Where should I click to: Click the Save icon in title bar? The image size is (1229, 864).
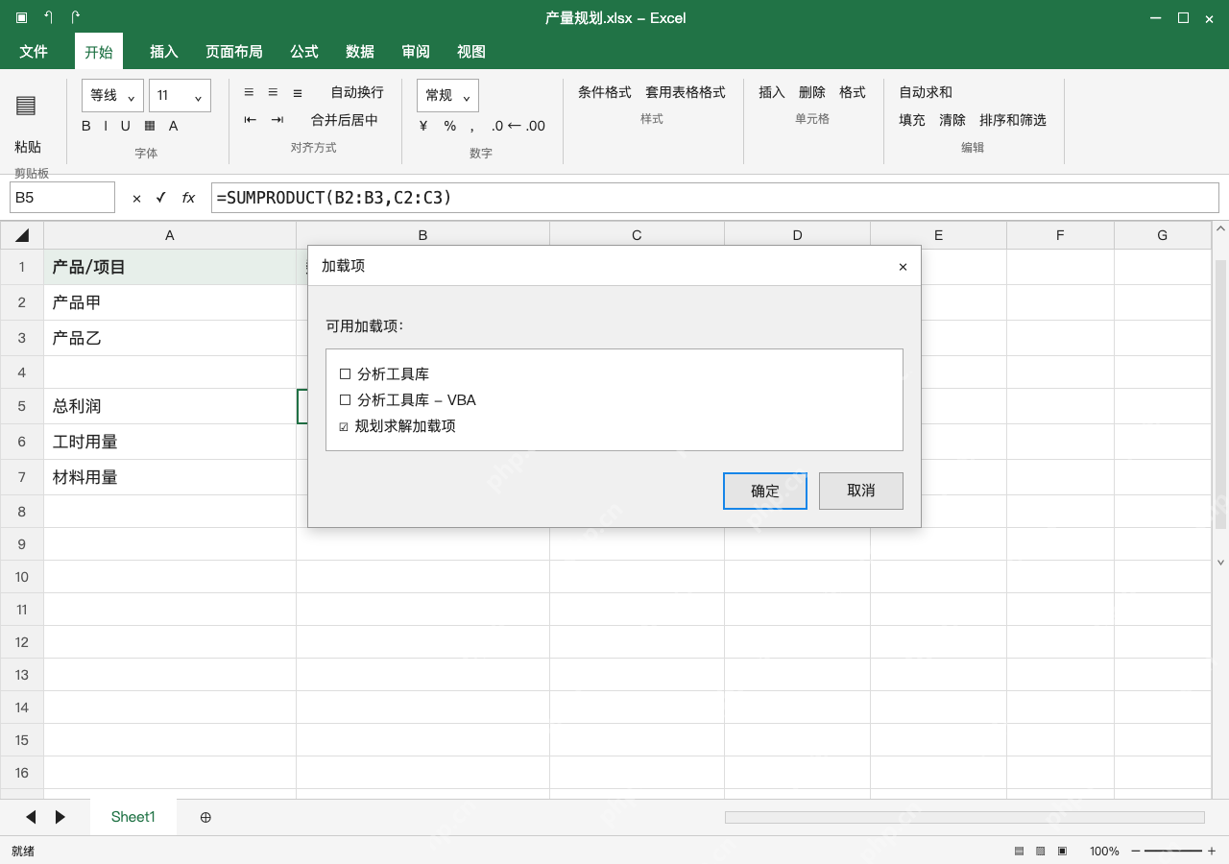point(21,17)
